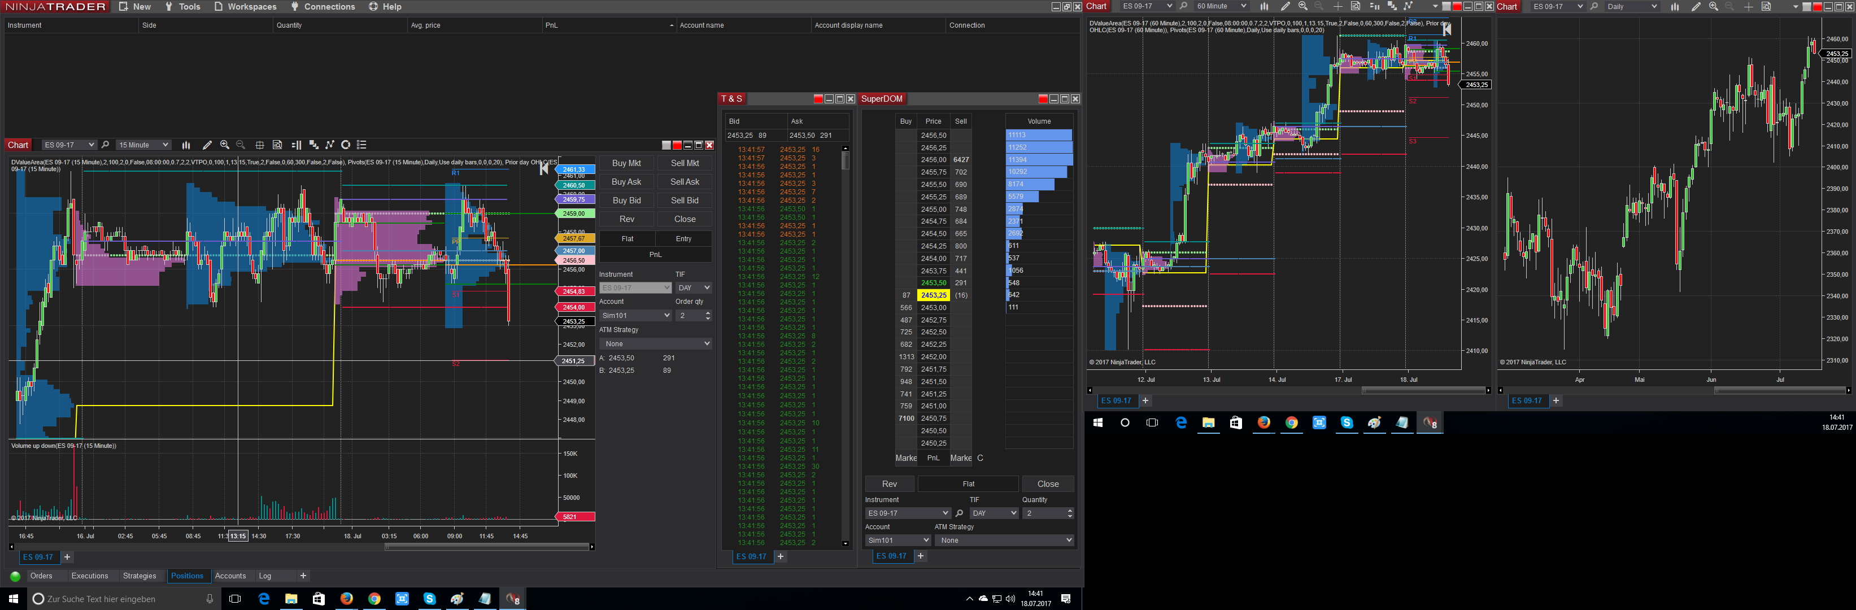The image size is (1856, 610).
Task: Open Chart Trader TIF DAY dropdown
Action: tap(694, 288)
